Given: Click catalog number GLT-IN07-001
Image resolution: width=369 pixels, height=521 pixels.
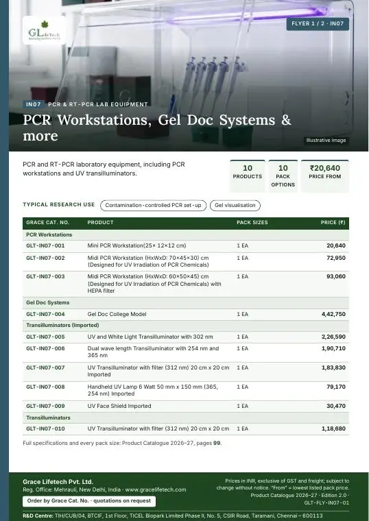Looking at the screenshot, I should pyautogui.click(x=45, y=246).
